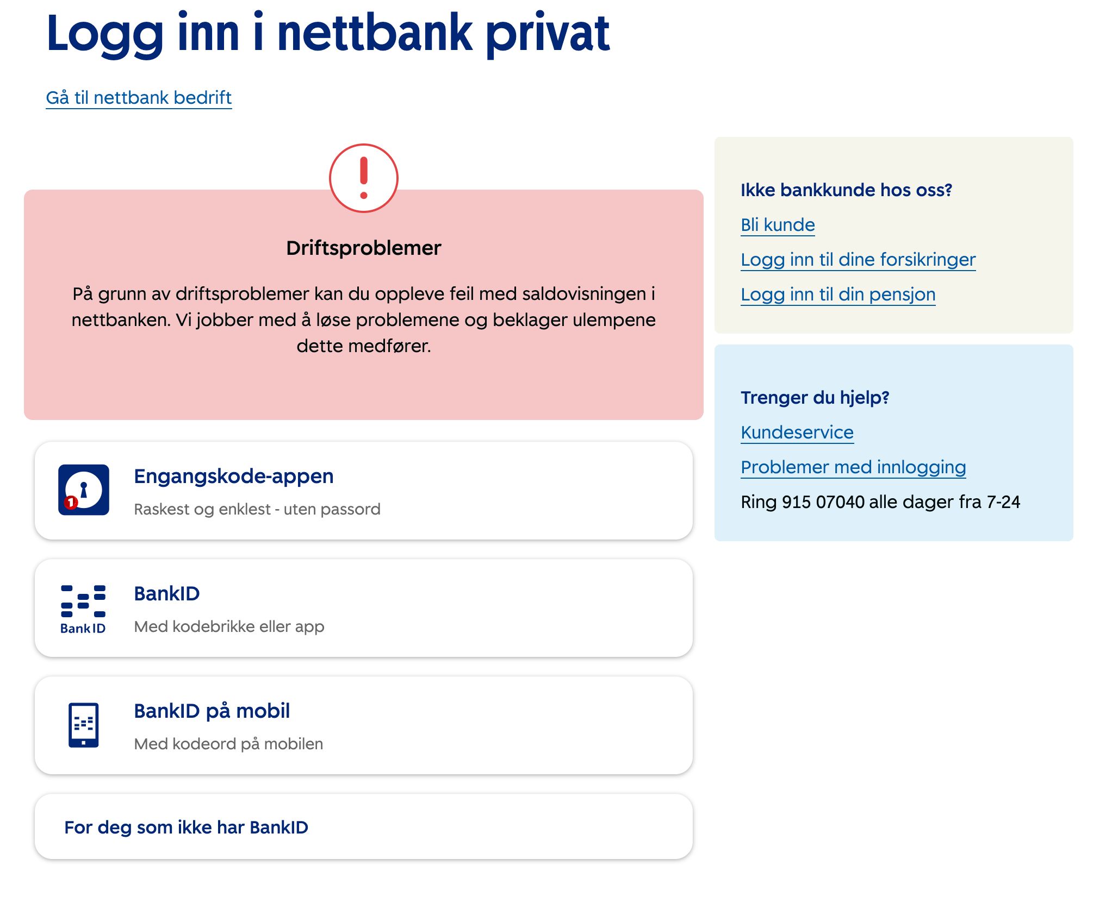Select the BankID login option title
Screen dimensions: 1118x915
[x=167, y=594]
